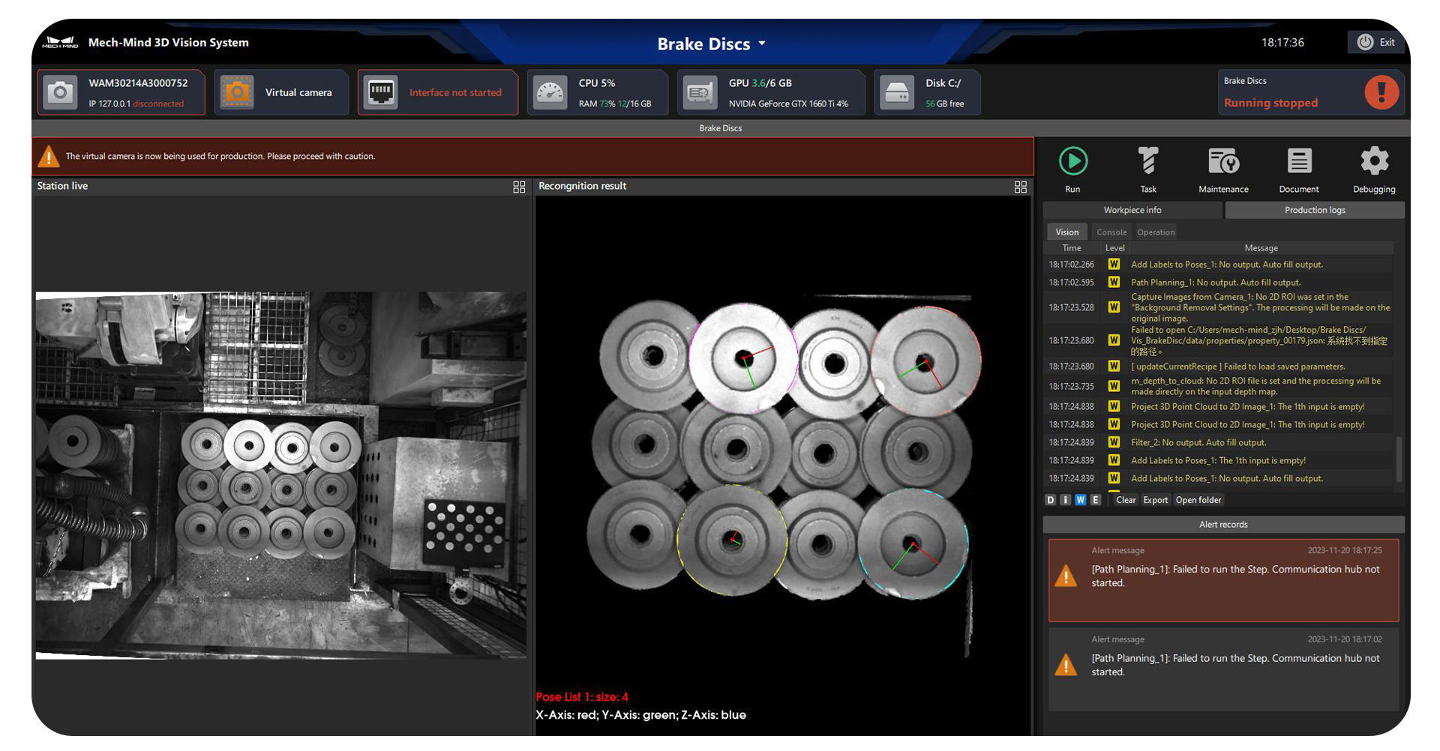Toggle the D debug log filter
This screenshot has width=1440, height=751.
[1050, 499]
